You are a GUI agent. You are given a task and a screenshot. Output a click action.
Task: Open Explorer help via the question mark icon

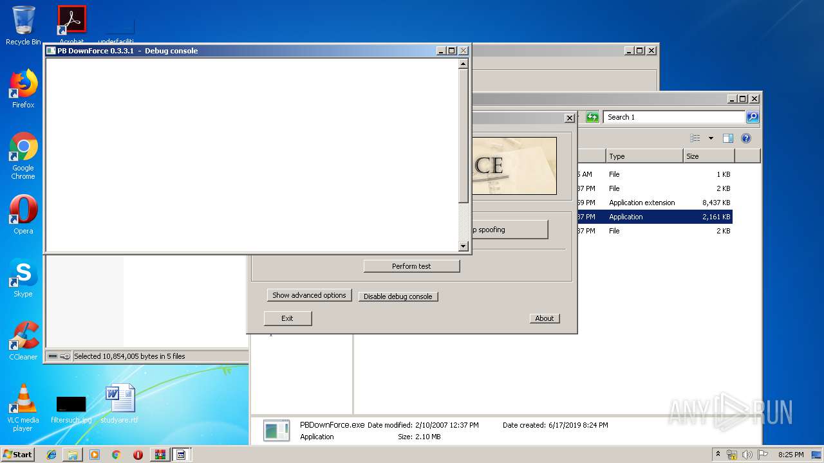click(746, 138)
